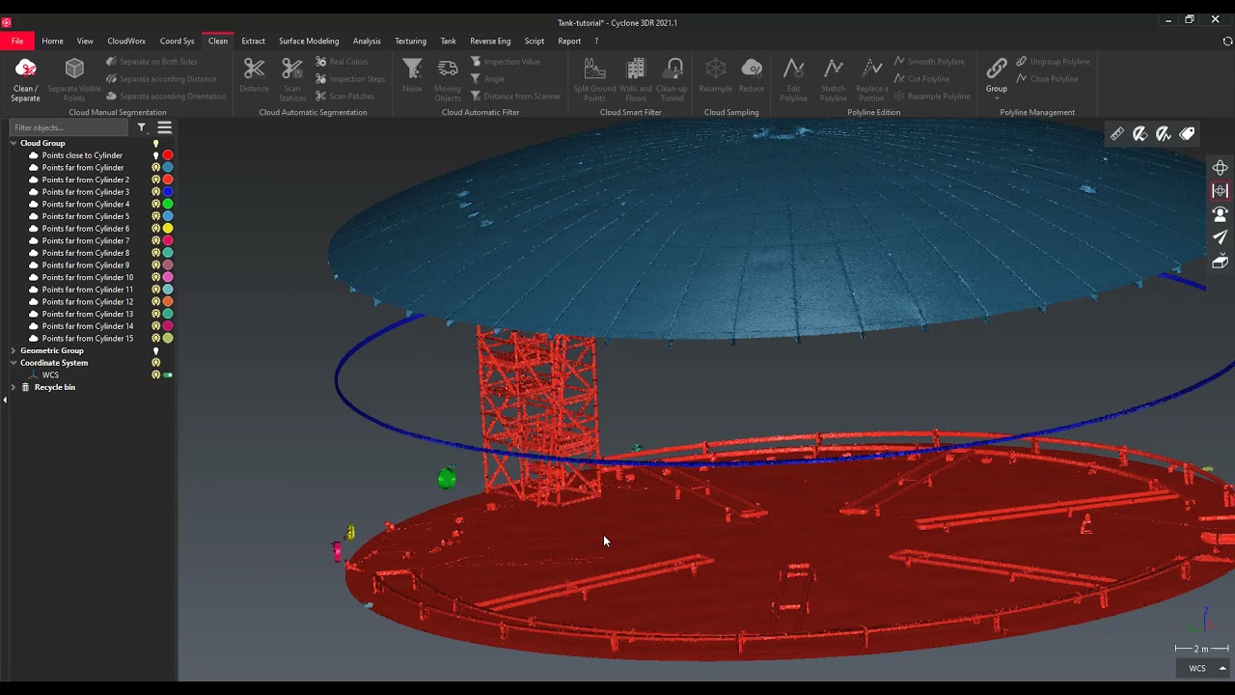Screen dimensions: 1235x695
Task: Switch to the Home ribbon tab
Action: [52, 41]
